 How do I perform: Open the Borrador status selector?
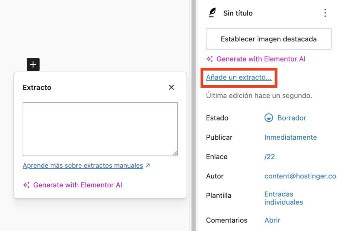click(x=291, y=118)
